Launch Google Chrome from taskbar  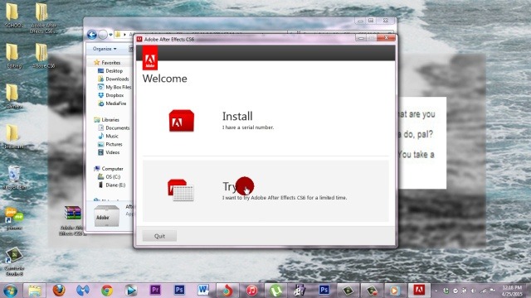coord(107,291)
